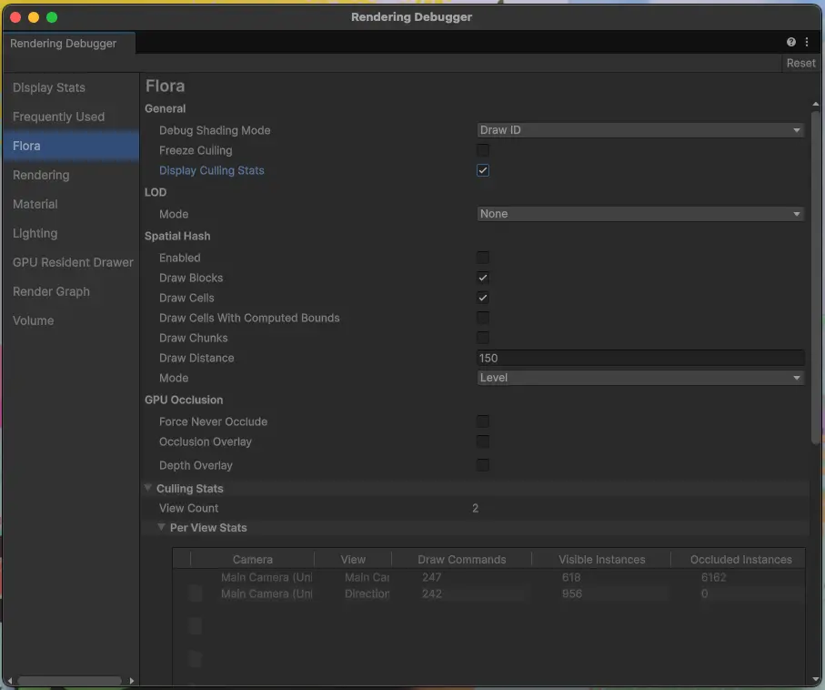Open the help icon in the tab bar
Viewport: 825px width, 690px height.
(x=790, y=42)
